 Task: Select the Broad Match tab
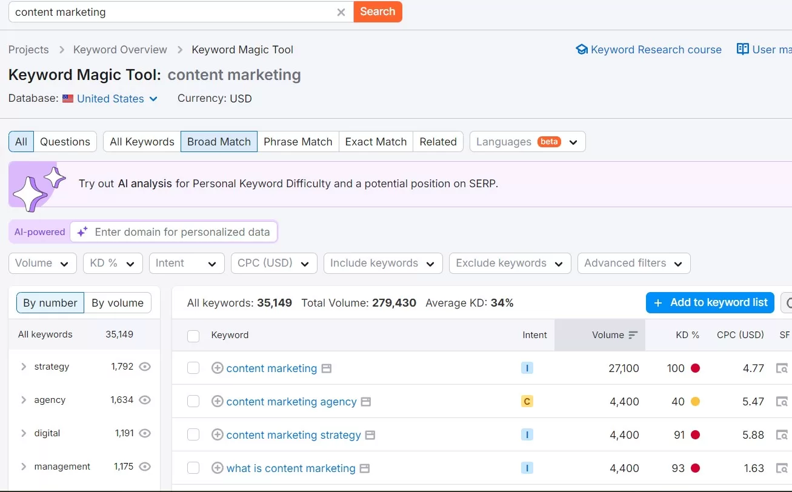point(219,142)
